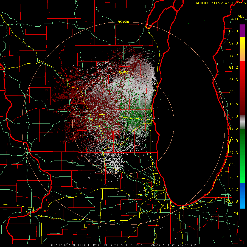Image resolution: width=247 pixels, height=247 pixels.
Task: Click the [KT] units label
Action: pyautogui.click(x=234, y=19)
